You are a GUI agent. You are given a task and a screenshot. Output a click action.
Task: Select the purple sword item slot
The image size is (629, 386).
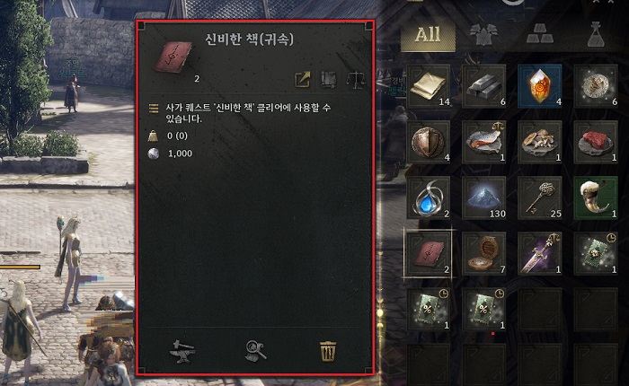pos(540,254)
